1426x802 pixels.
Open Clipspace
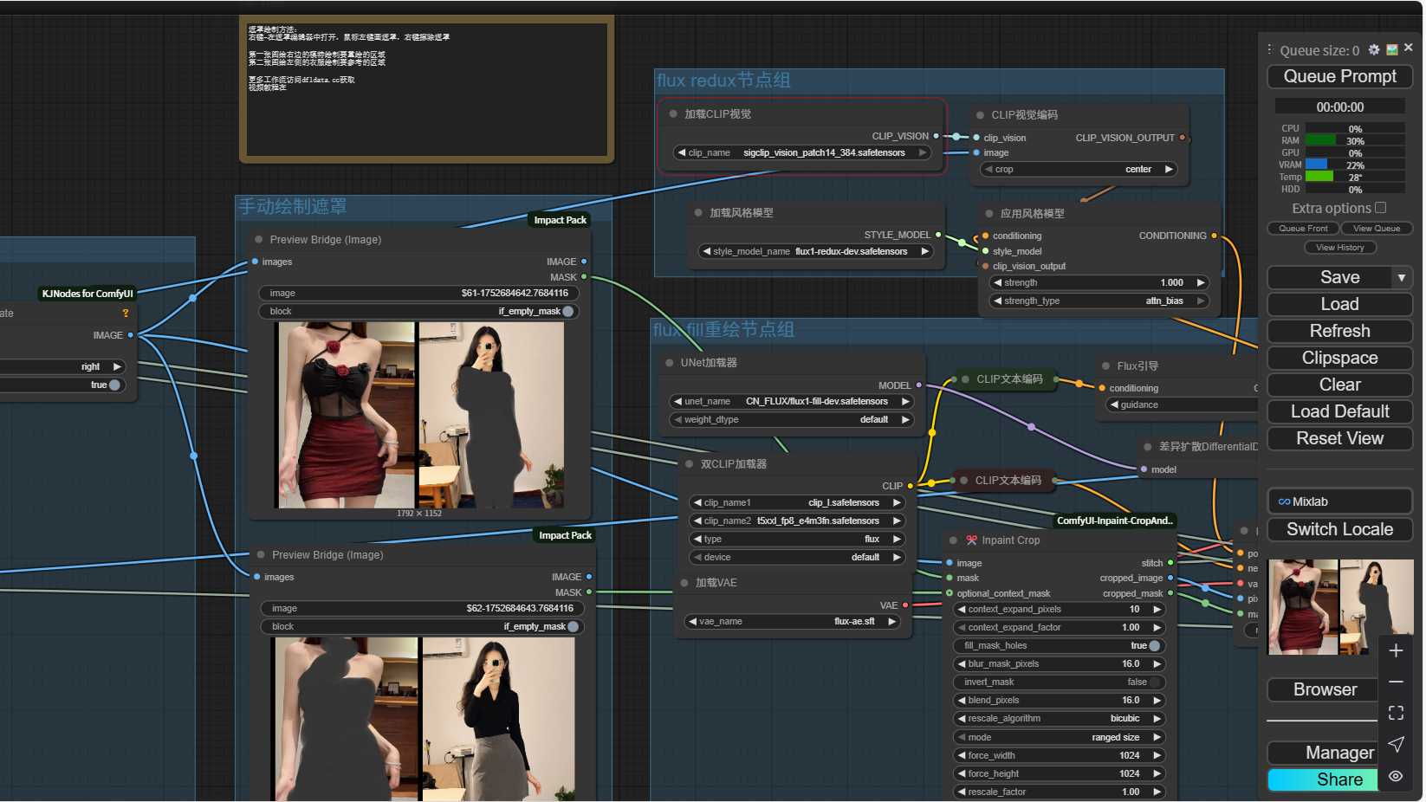pos(1339,358)
